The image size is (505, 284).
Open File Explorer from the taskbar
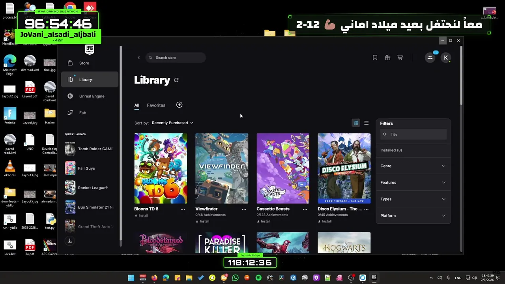(x=189, y=278)
